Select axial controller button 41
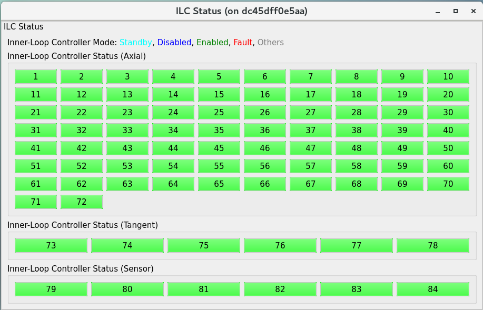 coord(36,148)
